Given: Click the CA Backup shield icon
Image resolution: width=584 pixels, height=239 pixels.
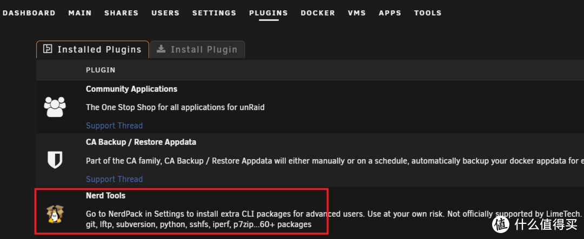Looking at the screenshot, I should pos(54,160).
